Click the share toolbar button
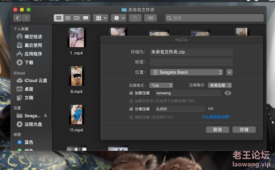275x170 pixels. (135, 18)
